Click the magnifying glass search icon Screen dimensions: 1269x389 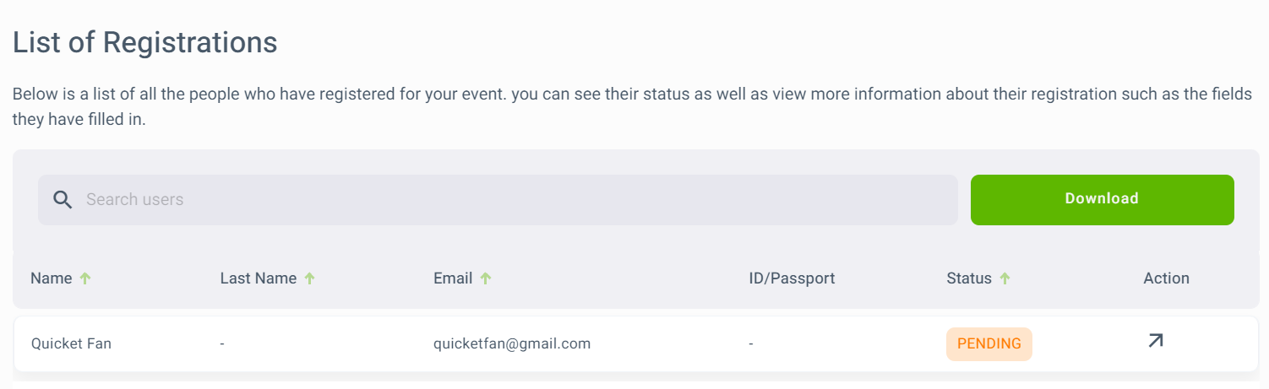click(x=63, y=200)
